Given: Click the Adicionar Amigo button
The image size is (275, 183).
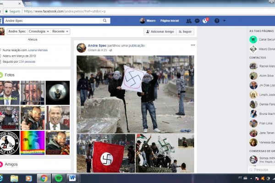Looking at the screenshot, I should point(160,32).
